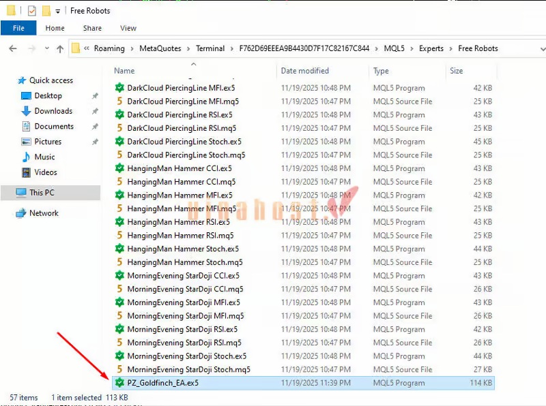Click icon of DarkCloud PiercingLine Stoch.ex5

(x=119, y=142)
